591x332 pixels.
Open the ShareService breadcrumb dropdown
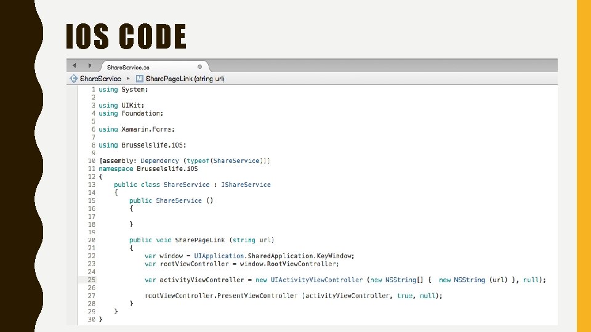[x=100, y=79]
